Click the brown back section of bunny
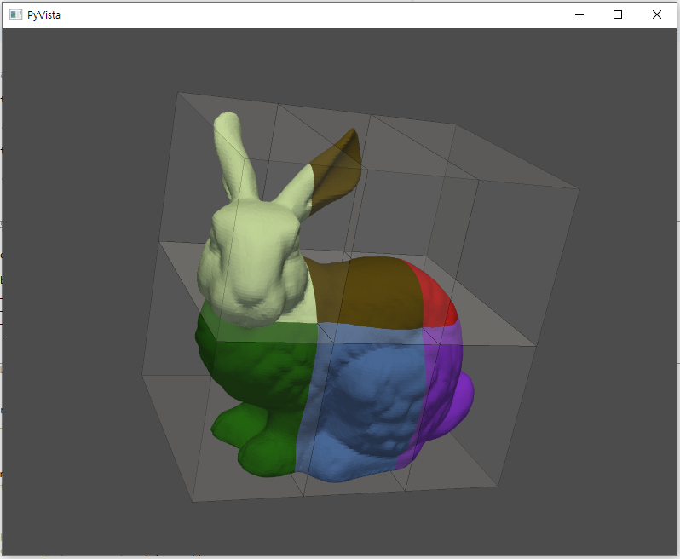The image size is (680, 559). pyautogui.click(x=369, y=293)
